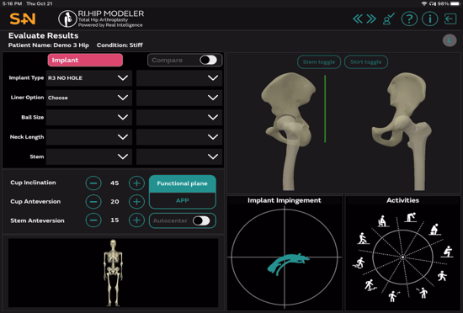Open the patient checkmark icon
463x313 pixels.
point(389,19)
